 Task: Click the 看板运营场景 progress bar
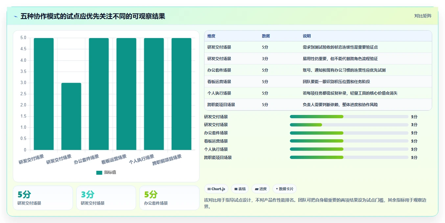[349, 141]
